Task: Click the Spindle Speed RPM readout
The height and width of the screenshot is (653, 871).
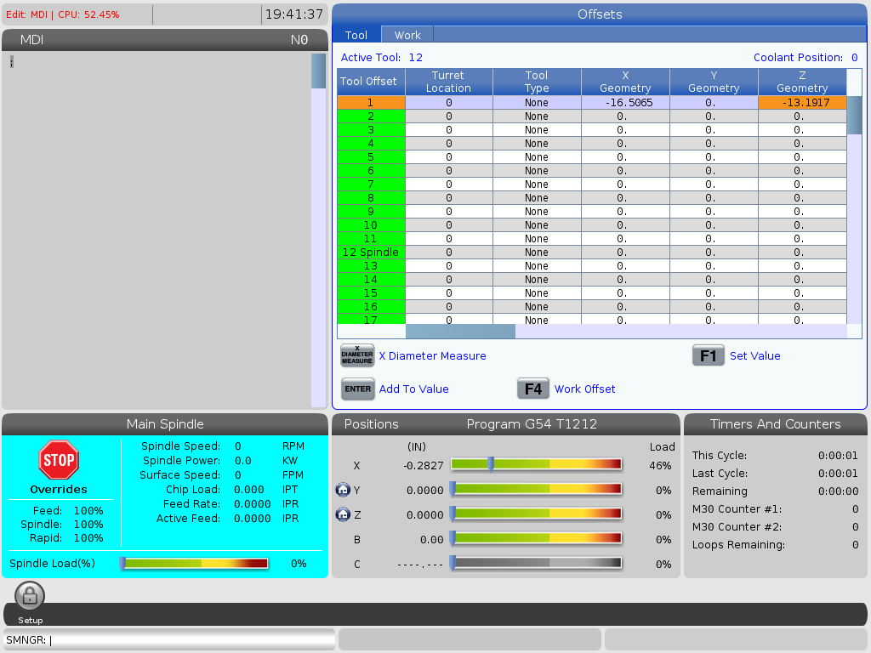Action: point(222,446)
